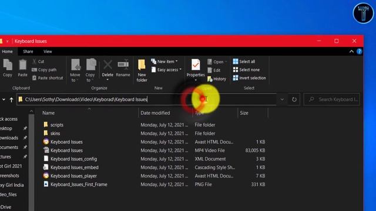Click the address bar path field
This screenshot has height=211, width=376.
[146, 99]
